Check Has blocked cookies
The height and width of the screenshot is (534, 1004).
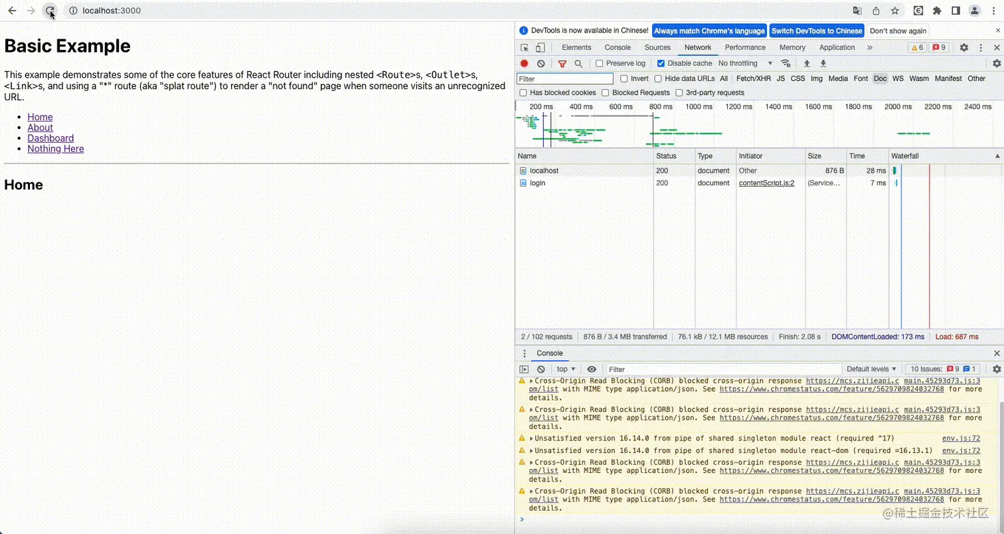(x=523, y=93)
